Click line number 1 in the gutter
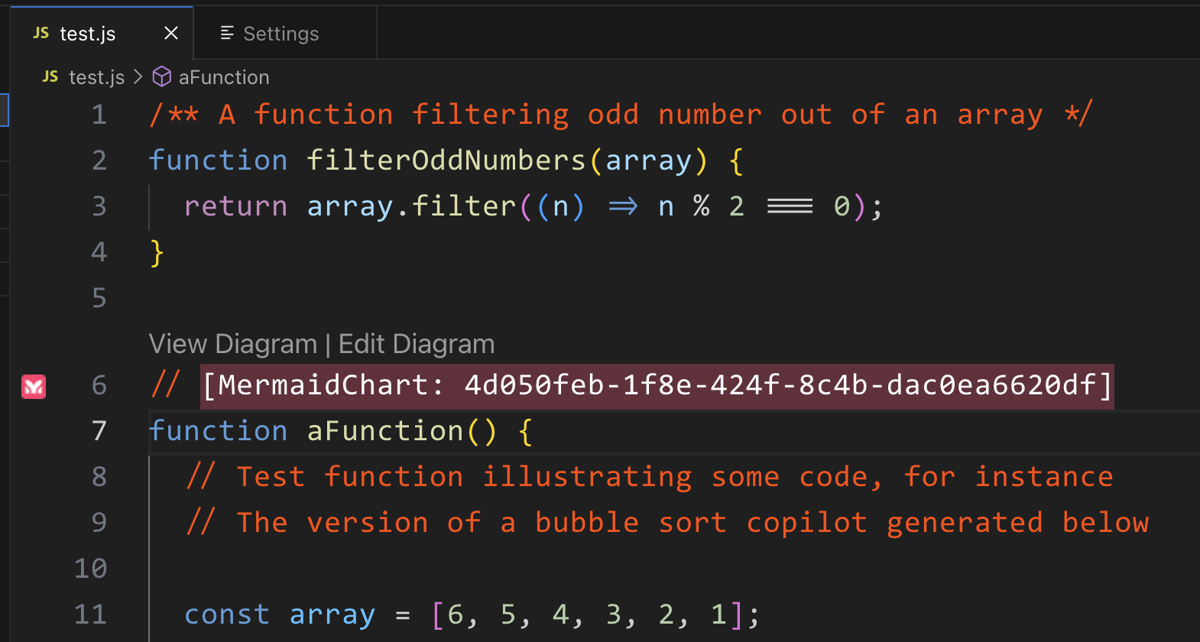Screen dimensions: 1200x642 99,115
